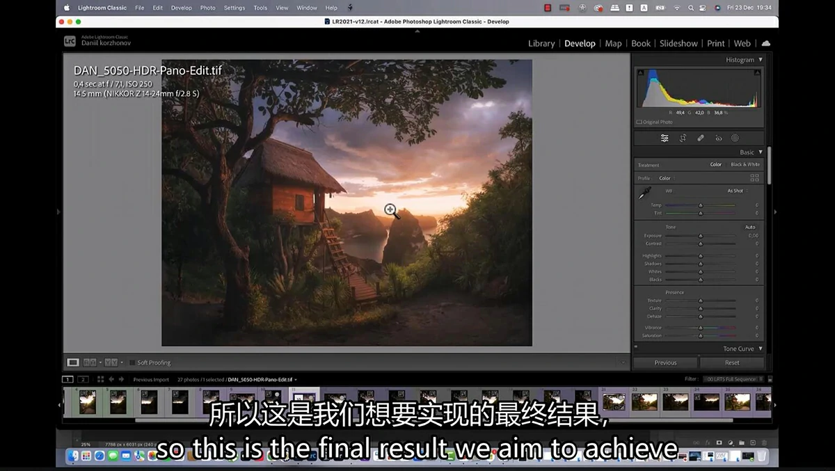Select the Healing brush tool
This screenshot has height=471, width=835.
point(701,138)
